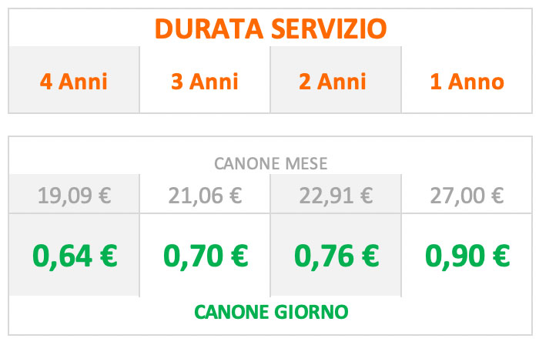Screen dimensions: 539x345
Task: Select the 0,90 € daily price
Action: click(x=467, y=256)
